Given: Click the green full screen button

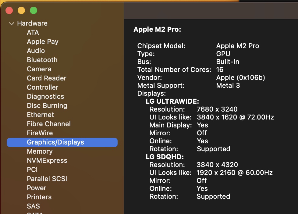Looking at the screenshot, I should pos(34,10).
